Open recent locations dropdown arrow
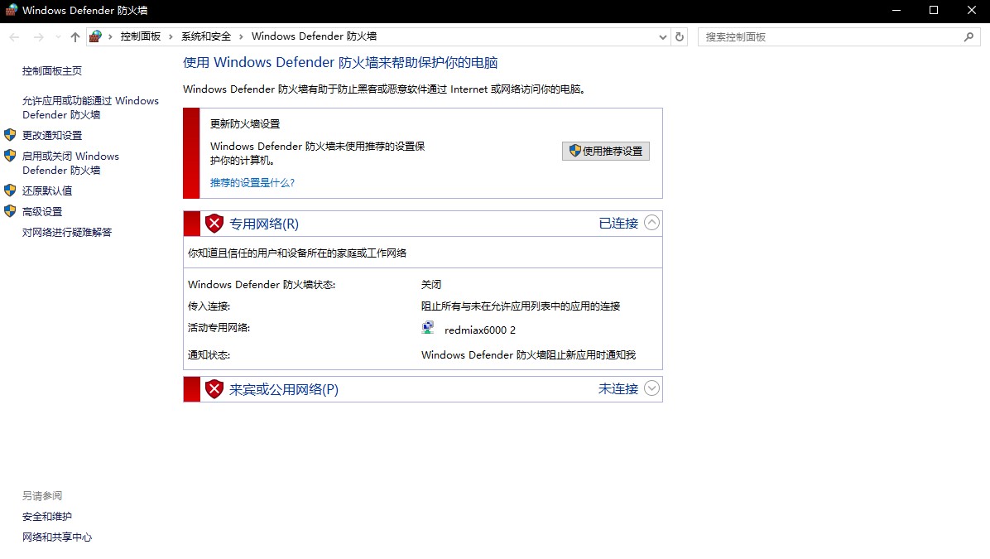This screenshot has width=990, height=559. pos(58,37)
